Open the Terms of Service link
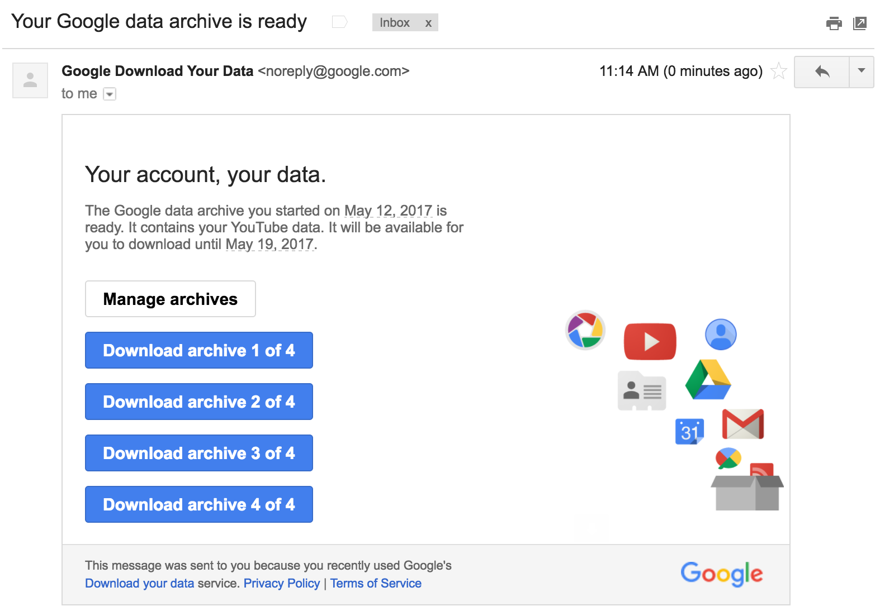880x611 pixels. 376,583
